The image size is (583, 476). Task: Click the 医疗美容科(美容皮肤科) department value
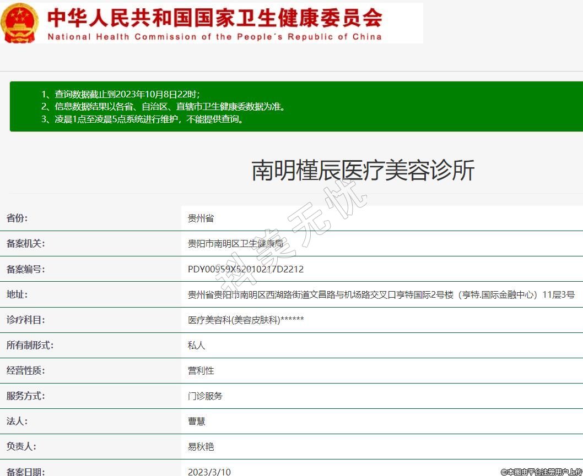click(x=246, y=320)
